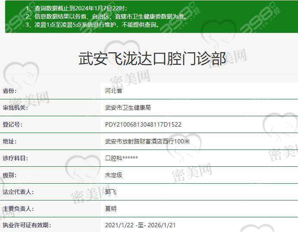The width and height of the screenshot is (298, 232).
Task: Click the validity period 2021/1/22 -至- 2026/1/21
Action: [141, 225]
